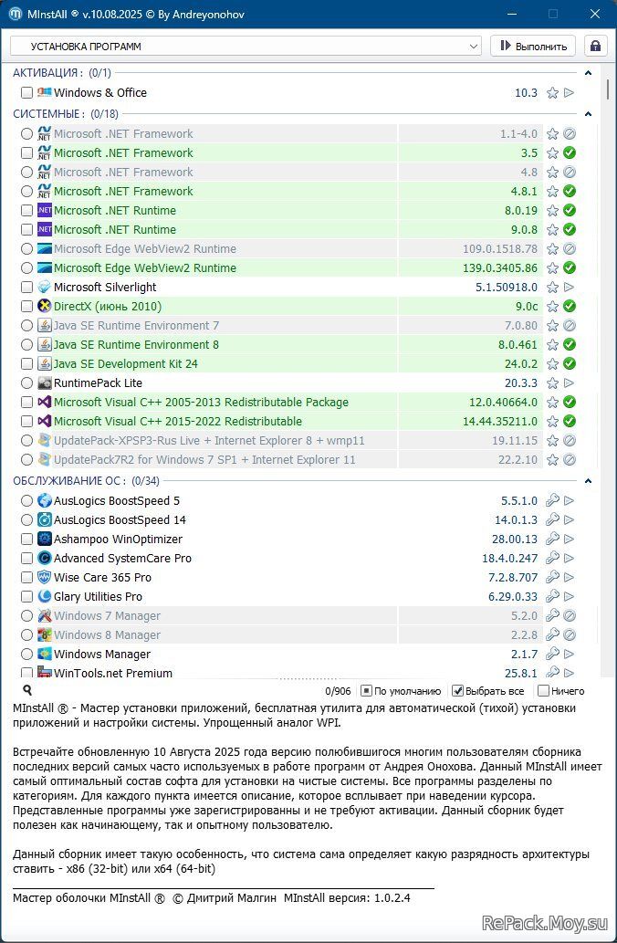Toggle the Ничего checkbox
617x943 pixels.
click(543, 691)
